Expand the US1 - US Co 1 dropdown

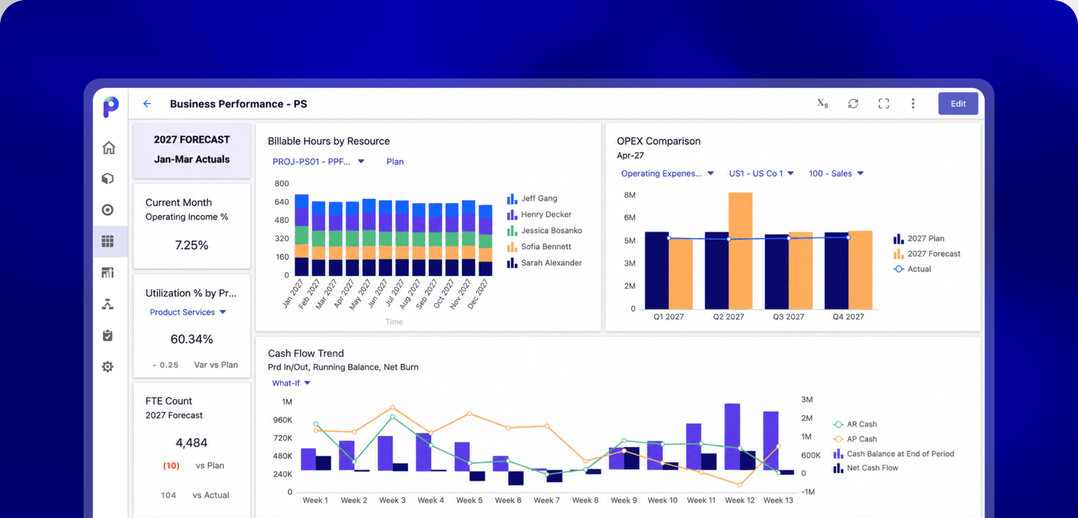761,173
